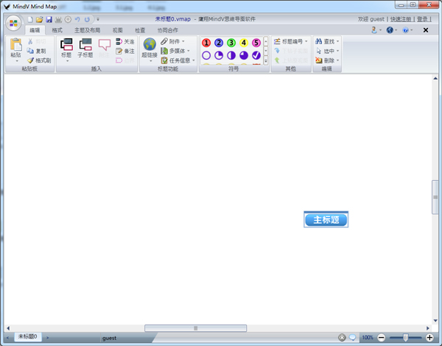Open the 主题及布局 ribbon tab
The image size is (442, 346).
click(x=88, y=30)
